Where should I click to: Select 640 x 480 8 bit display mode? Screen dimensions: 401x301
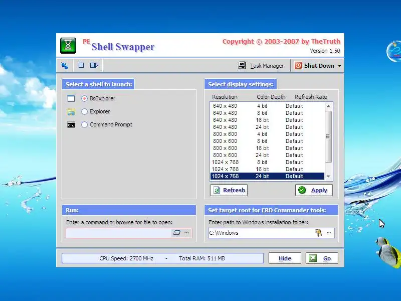coord(267,113)
